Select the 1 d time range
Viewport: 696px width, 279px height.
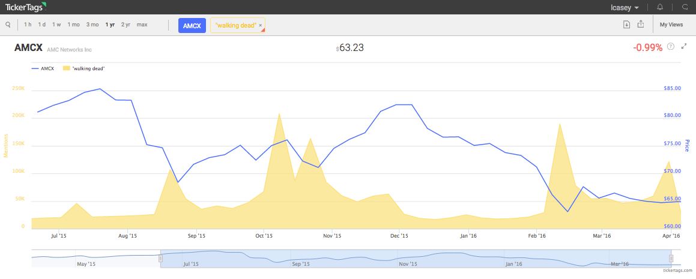pos(41,25)
